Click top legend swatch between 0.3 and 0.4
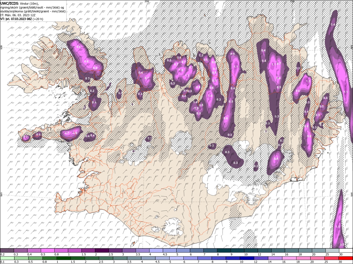 point(21,251)
